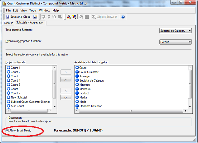Viewport: 198px width, 143px height.
Task: Select Standard Deviation in available subtotals
Action: 91,106
